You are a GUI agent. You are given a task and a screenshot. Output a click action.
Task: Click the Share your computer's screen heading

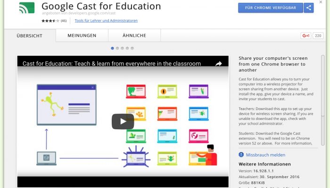pos(273,64)
